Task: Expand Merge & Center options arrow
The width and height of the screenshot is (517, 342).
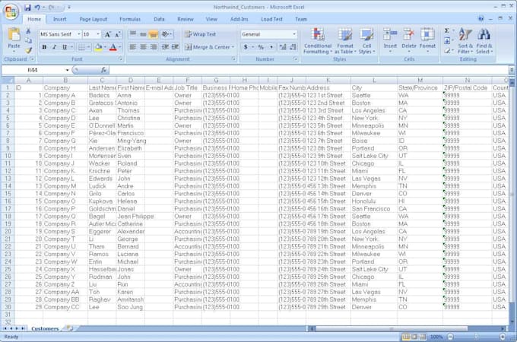Action: (x=233, y=47)
